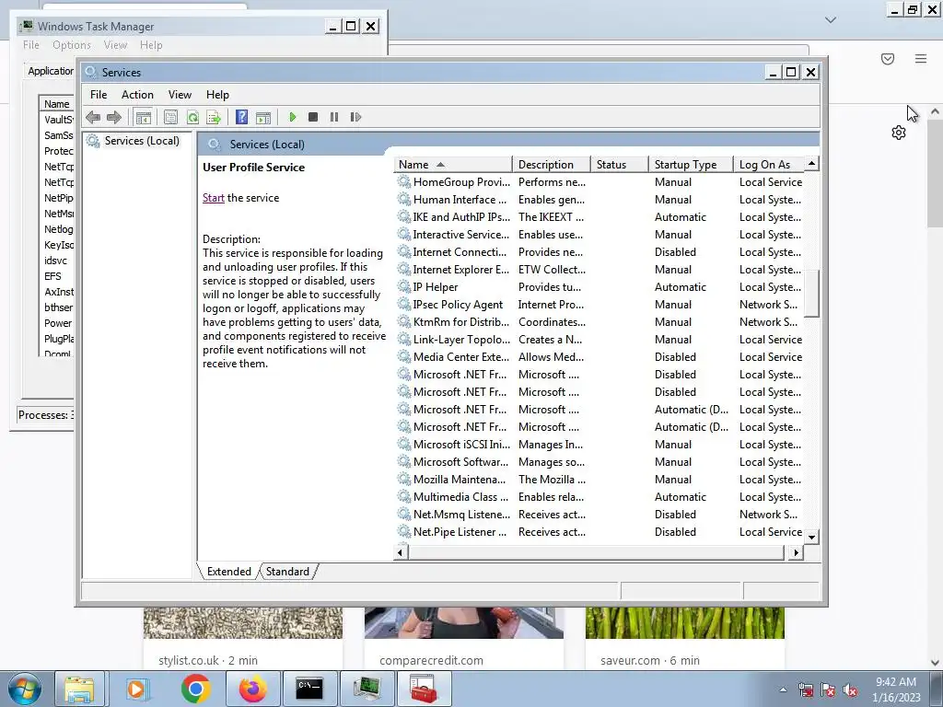Image resolution: width=943 pixels, height=707 pixels.
Task: Switch to the Extended tab
Action: (x=229, y=571)
